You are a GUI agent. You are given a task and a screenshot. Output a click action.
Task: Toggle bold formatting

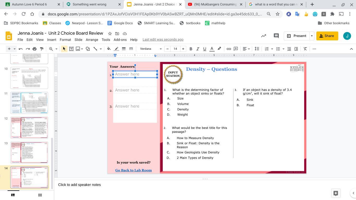pyautogui.click(x=191, y=49)
